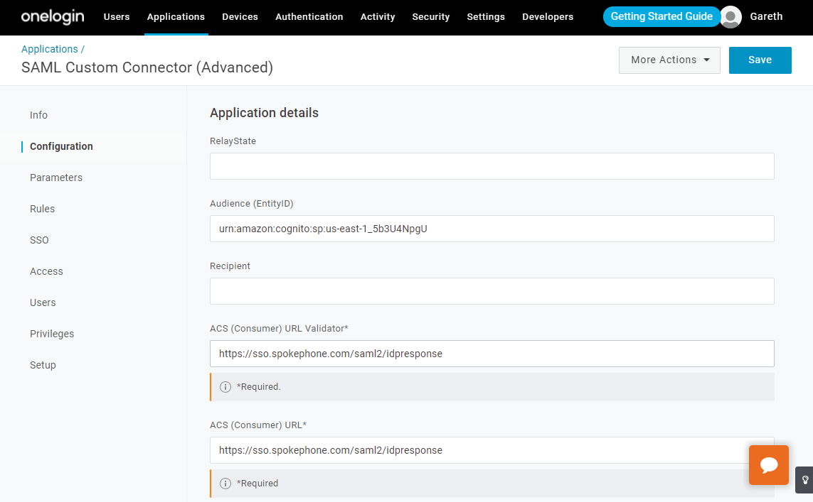Open the Rules sidebar tab

click(x=42, y=209)
